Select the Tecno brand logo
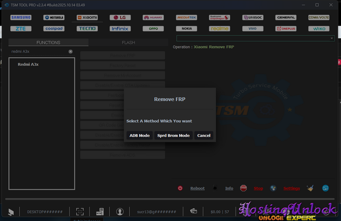Screen dimensions: 341x221 pyautogui.click(x=87, y=28)
